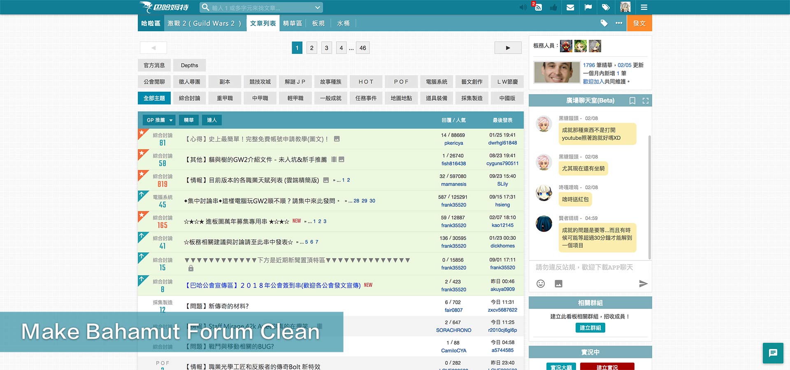Screen dimensions: 790x370
Task: Bookmark the 廣場聊天室 chatroom
Action: click(632, 100)
